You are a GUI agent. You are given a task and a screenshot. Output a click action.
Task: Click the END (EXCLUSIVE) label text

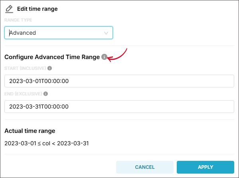click(23, 94)
